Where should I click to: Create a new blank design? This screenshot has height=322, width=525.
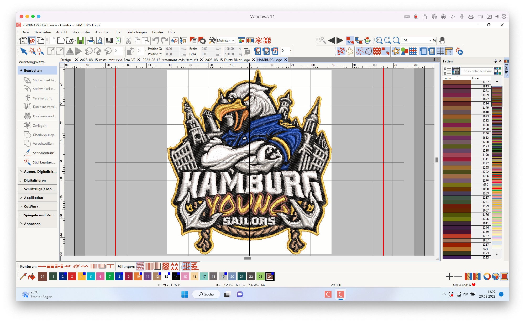coord(52,40)
